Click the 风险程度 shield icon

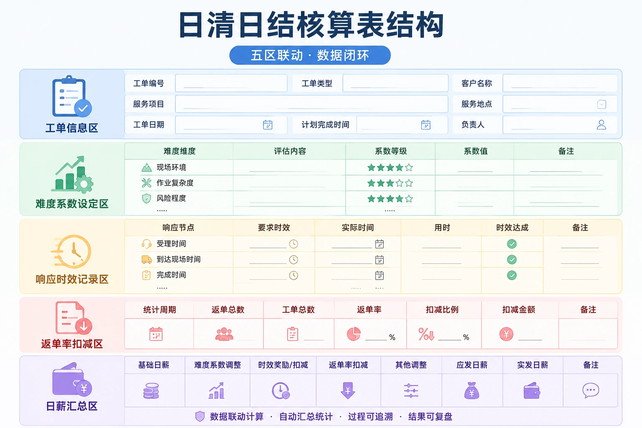click(146, 198)
